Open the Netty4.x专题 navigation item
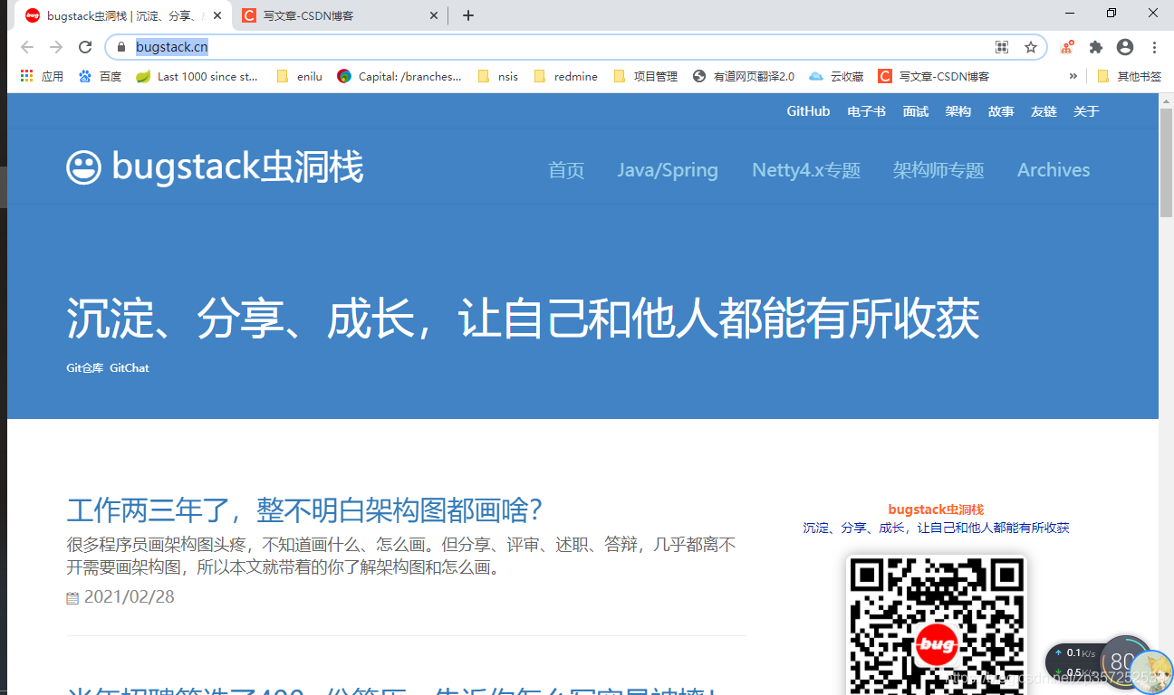This screenshot has width=1174, height=695. click(806, 170)
